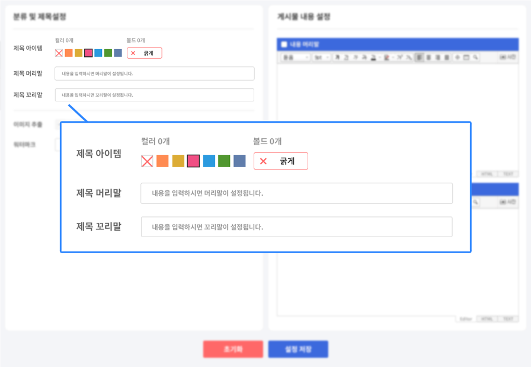Click the red 초기화 reset button
The height and width of the screenshot is (367, 531).
click(x=233, y=349)
